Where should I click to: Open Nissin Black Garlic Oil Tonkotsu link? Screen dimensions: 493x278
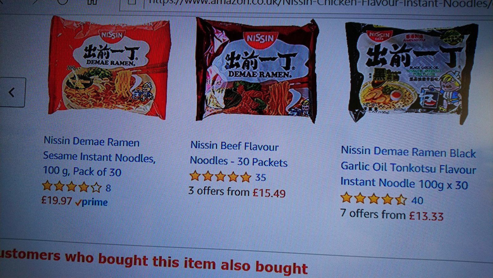[408, 168]
